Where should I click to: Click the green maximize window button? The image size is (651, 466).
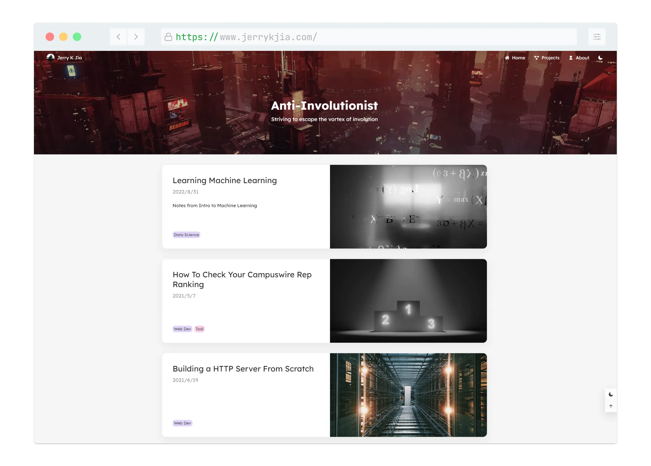(77, 37)
